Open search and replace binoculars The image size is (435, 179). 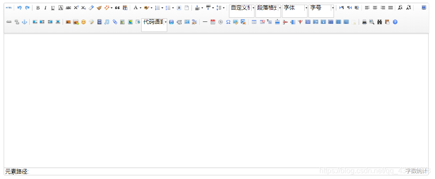(380, 22)
